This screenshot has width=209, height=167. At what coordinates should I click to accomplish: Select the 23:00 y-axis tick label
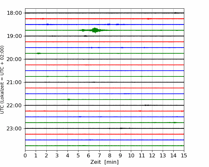[14, 128]
